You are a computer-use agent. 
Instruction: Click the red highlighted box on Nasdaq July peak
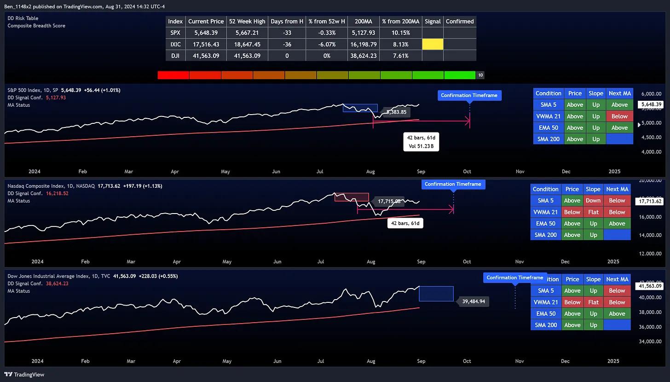(x=352, y=197)
